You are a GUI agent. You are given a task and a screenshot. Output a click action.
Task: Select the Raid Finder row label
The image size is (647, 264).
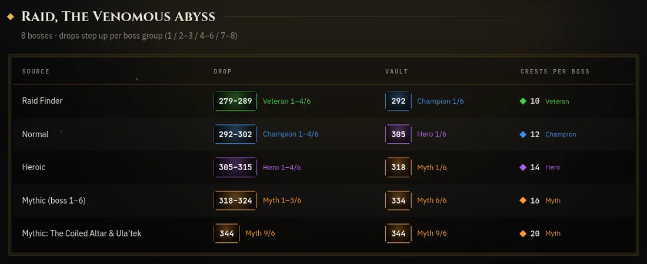(x=42, y=101)
